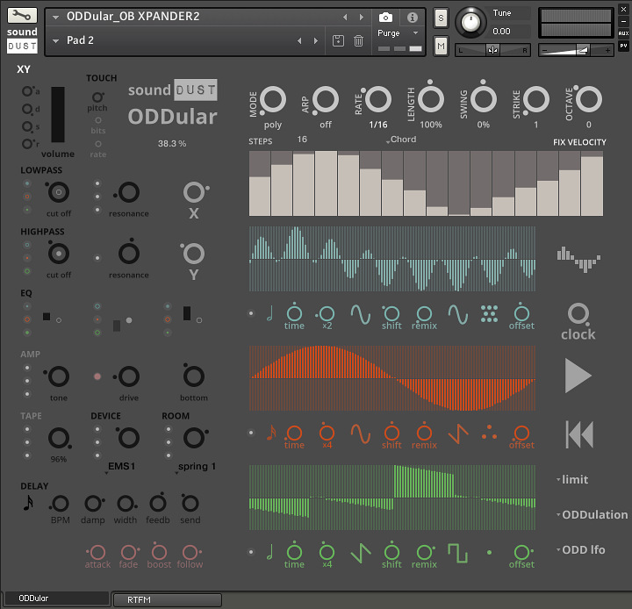Click the STEPS value 16
The image size is (632, 609).
[x=302, y=140]
